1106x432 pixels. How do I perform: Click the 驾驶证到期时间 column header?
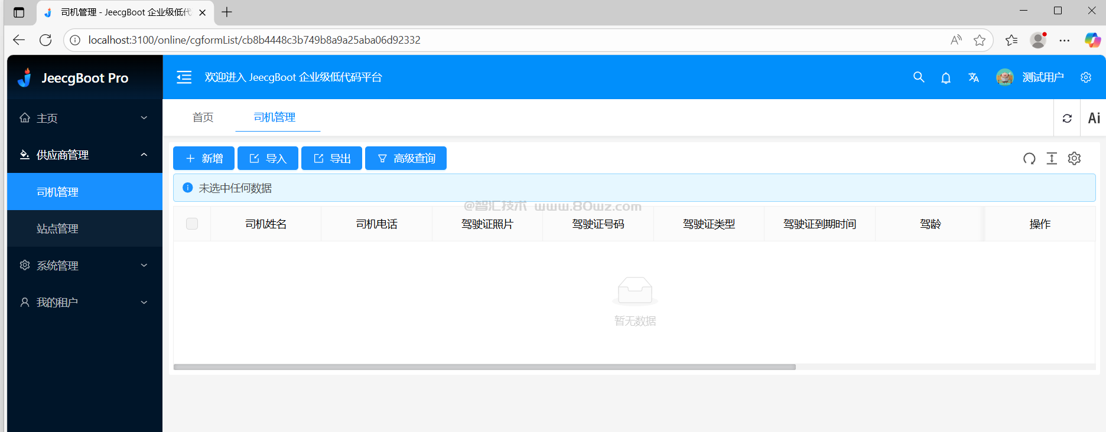(819, 224)
